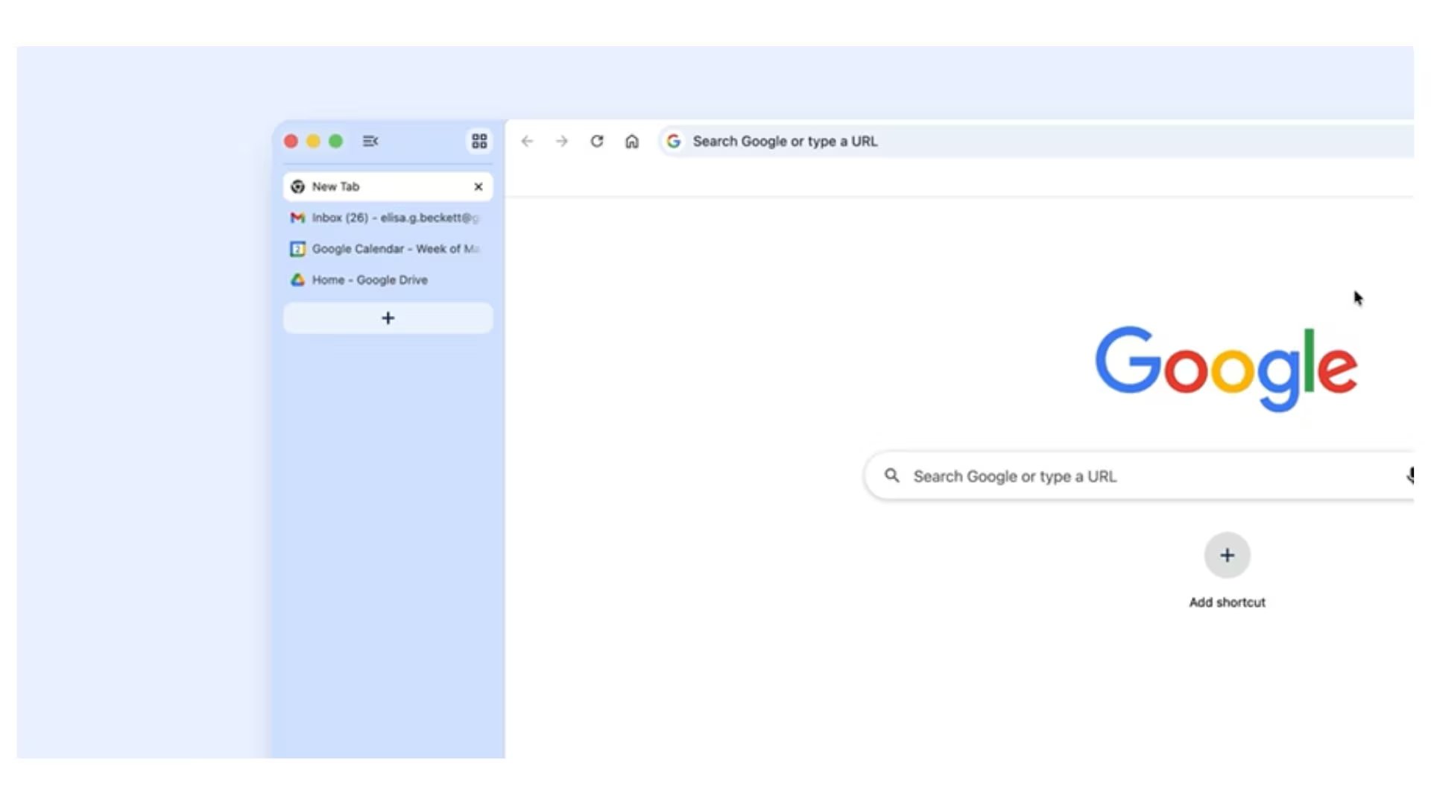Focus the address bar URL field
The image size is (1431, 805).
tap(969, 141)
